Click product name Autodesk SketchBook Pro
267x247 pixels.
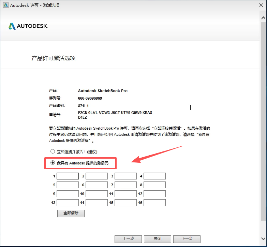point(103,91)
